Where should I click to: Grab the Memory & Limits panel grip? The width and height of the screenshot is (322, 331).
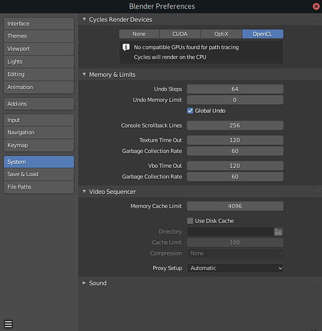(x=318, y=75)
